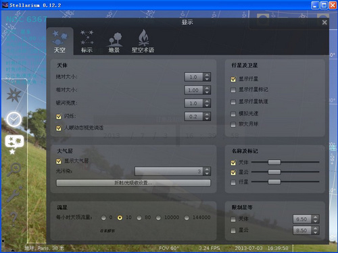338x253 pixels.
Task: Increase 天体 limit magnitude with up arrow
Action: (315, 217)
